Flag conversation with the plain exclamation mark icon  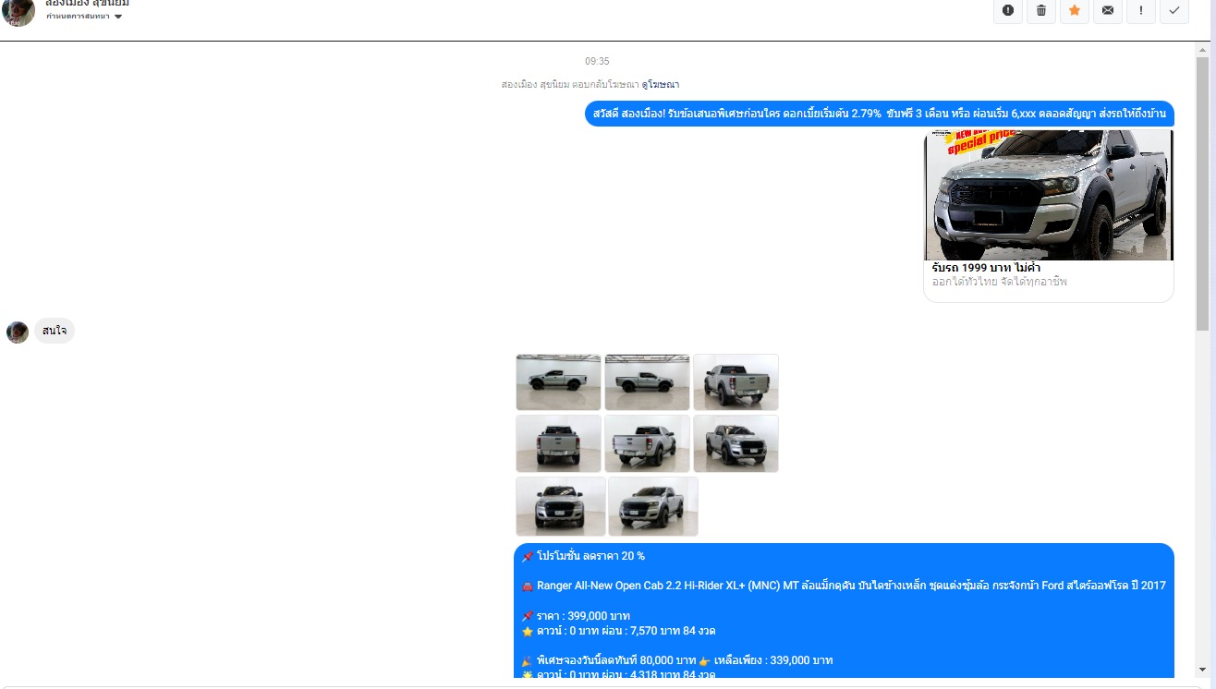pyautogui.click(x=1141, y=10)
